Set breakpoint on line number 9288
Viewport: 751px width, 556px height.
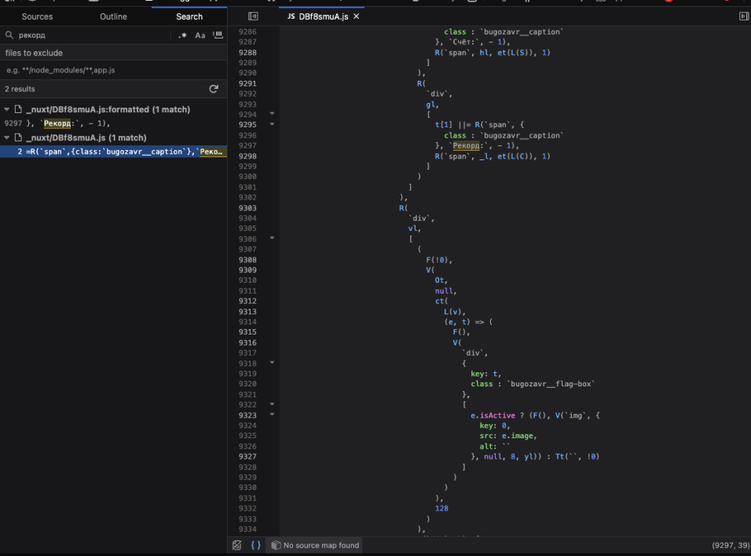coord(247,53)
